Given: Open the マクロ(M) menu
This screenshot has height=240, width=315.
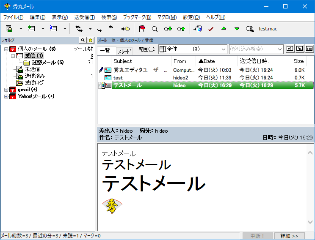Looking at the screenshot, I should pyautogui.click(x=167, y=17).
